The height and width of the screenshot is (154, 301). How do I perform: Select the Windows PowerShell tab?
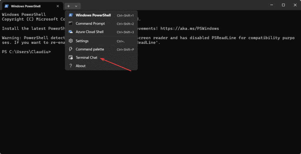(x=32, y=6)
